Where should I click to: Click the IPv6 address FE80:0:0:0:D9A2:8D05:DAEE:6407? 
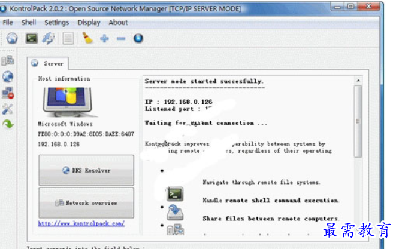86,134
